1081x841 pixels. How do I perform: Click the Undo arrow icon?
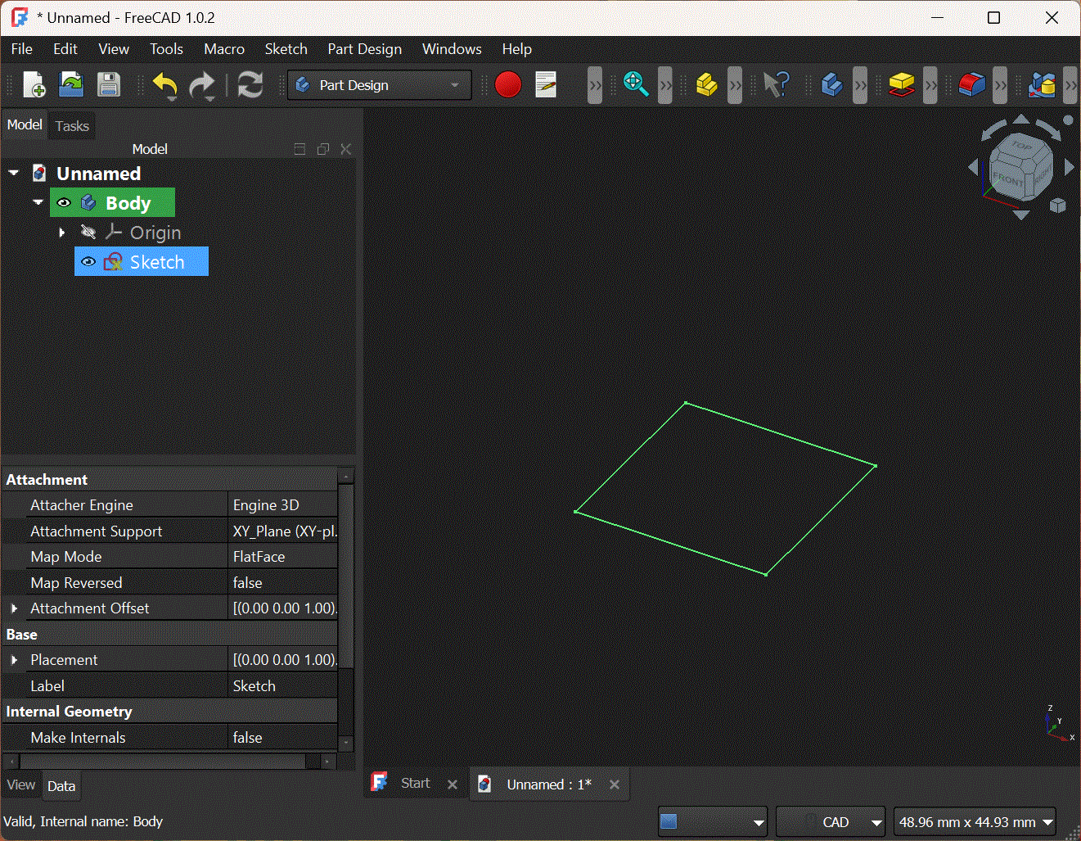(164, 84)
